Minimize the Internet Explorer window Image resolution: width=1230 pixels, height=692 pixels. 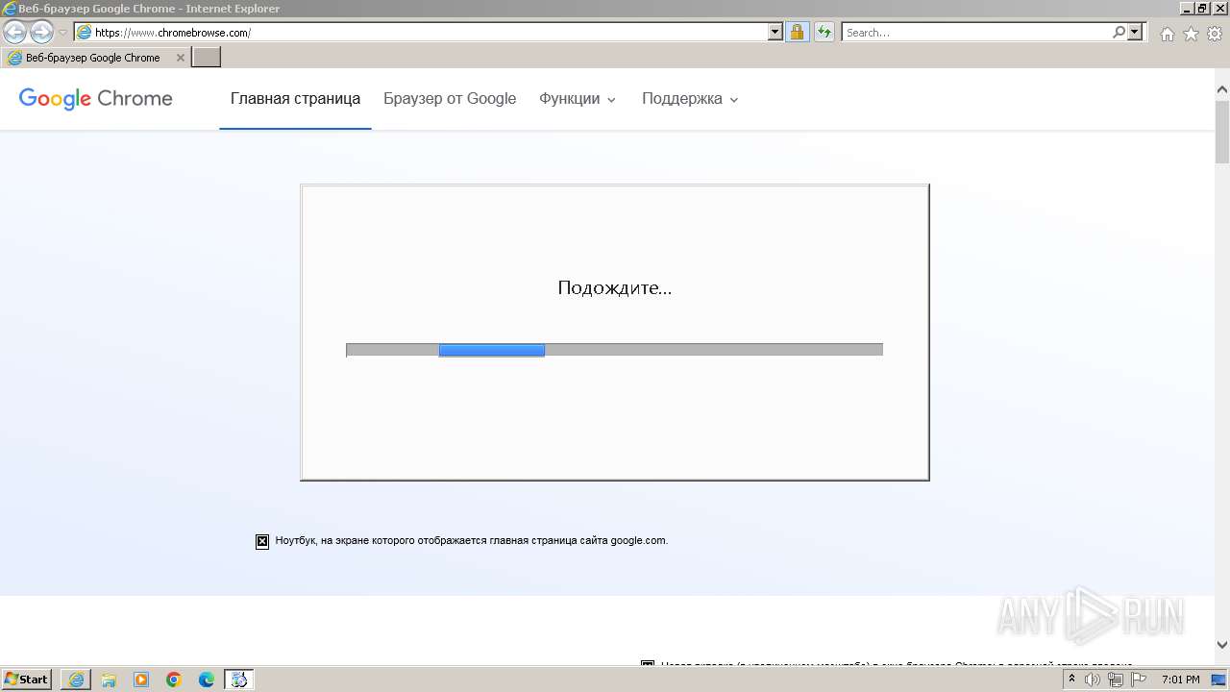tap(1187, 8)
